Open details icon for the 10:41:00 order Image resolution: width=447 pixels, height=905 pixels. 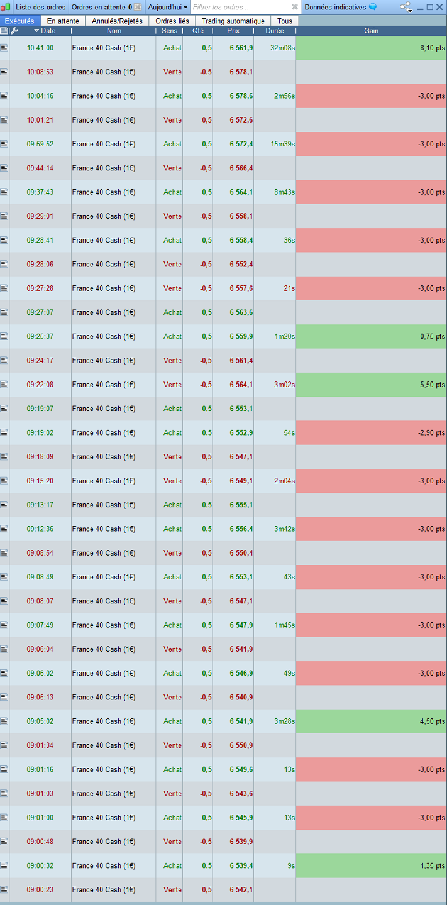click(4, 48)
